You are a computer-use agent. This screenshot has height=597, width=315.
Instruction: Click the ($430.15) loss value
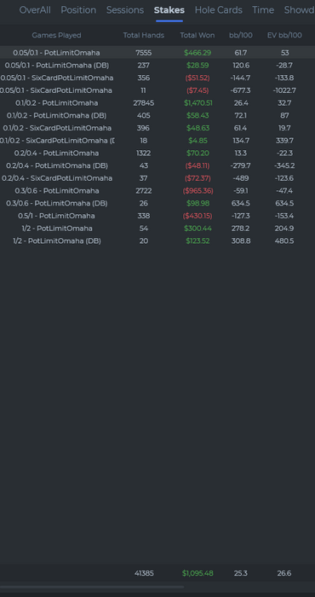[x=198, y=217]
